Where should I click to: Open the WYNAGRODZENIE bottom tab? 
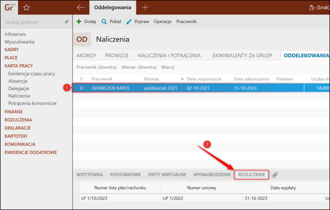tap(212, 174)
